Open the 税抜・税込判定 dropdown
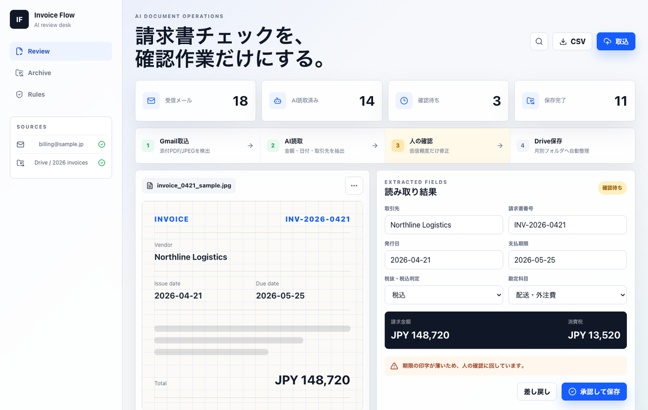This screenshot has width=648, height=410. (x=443, y=295)
